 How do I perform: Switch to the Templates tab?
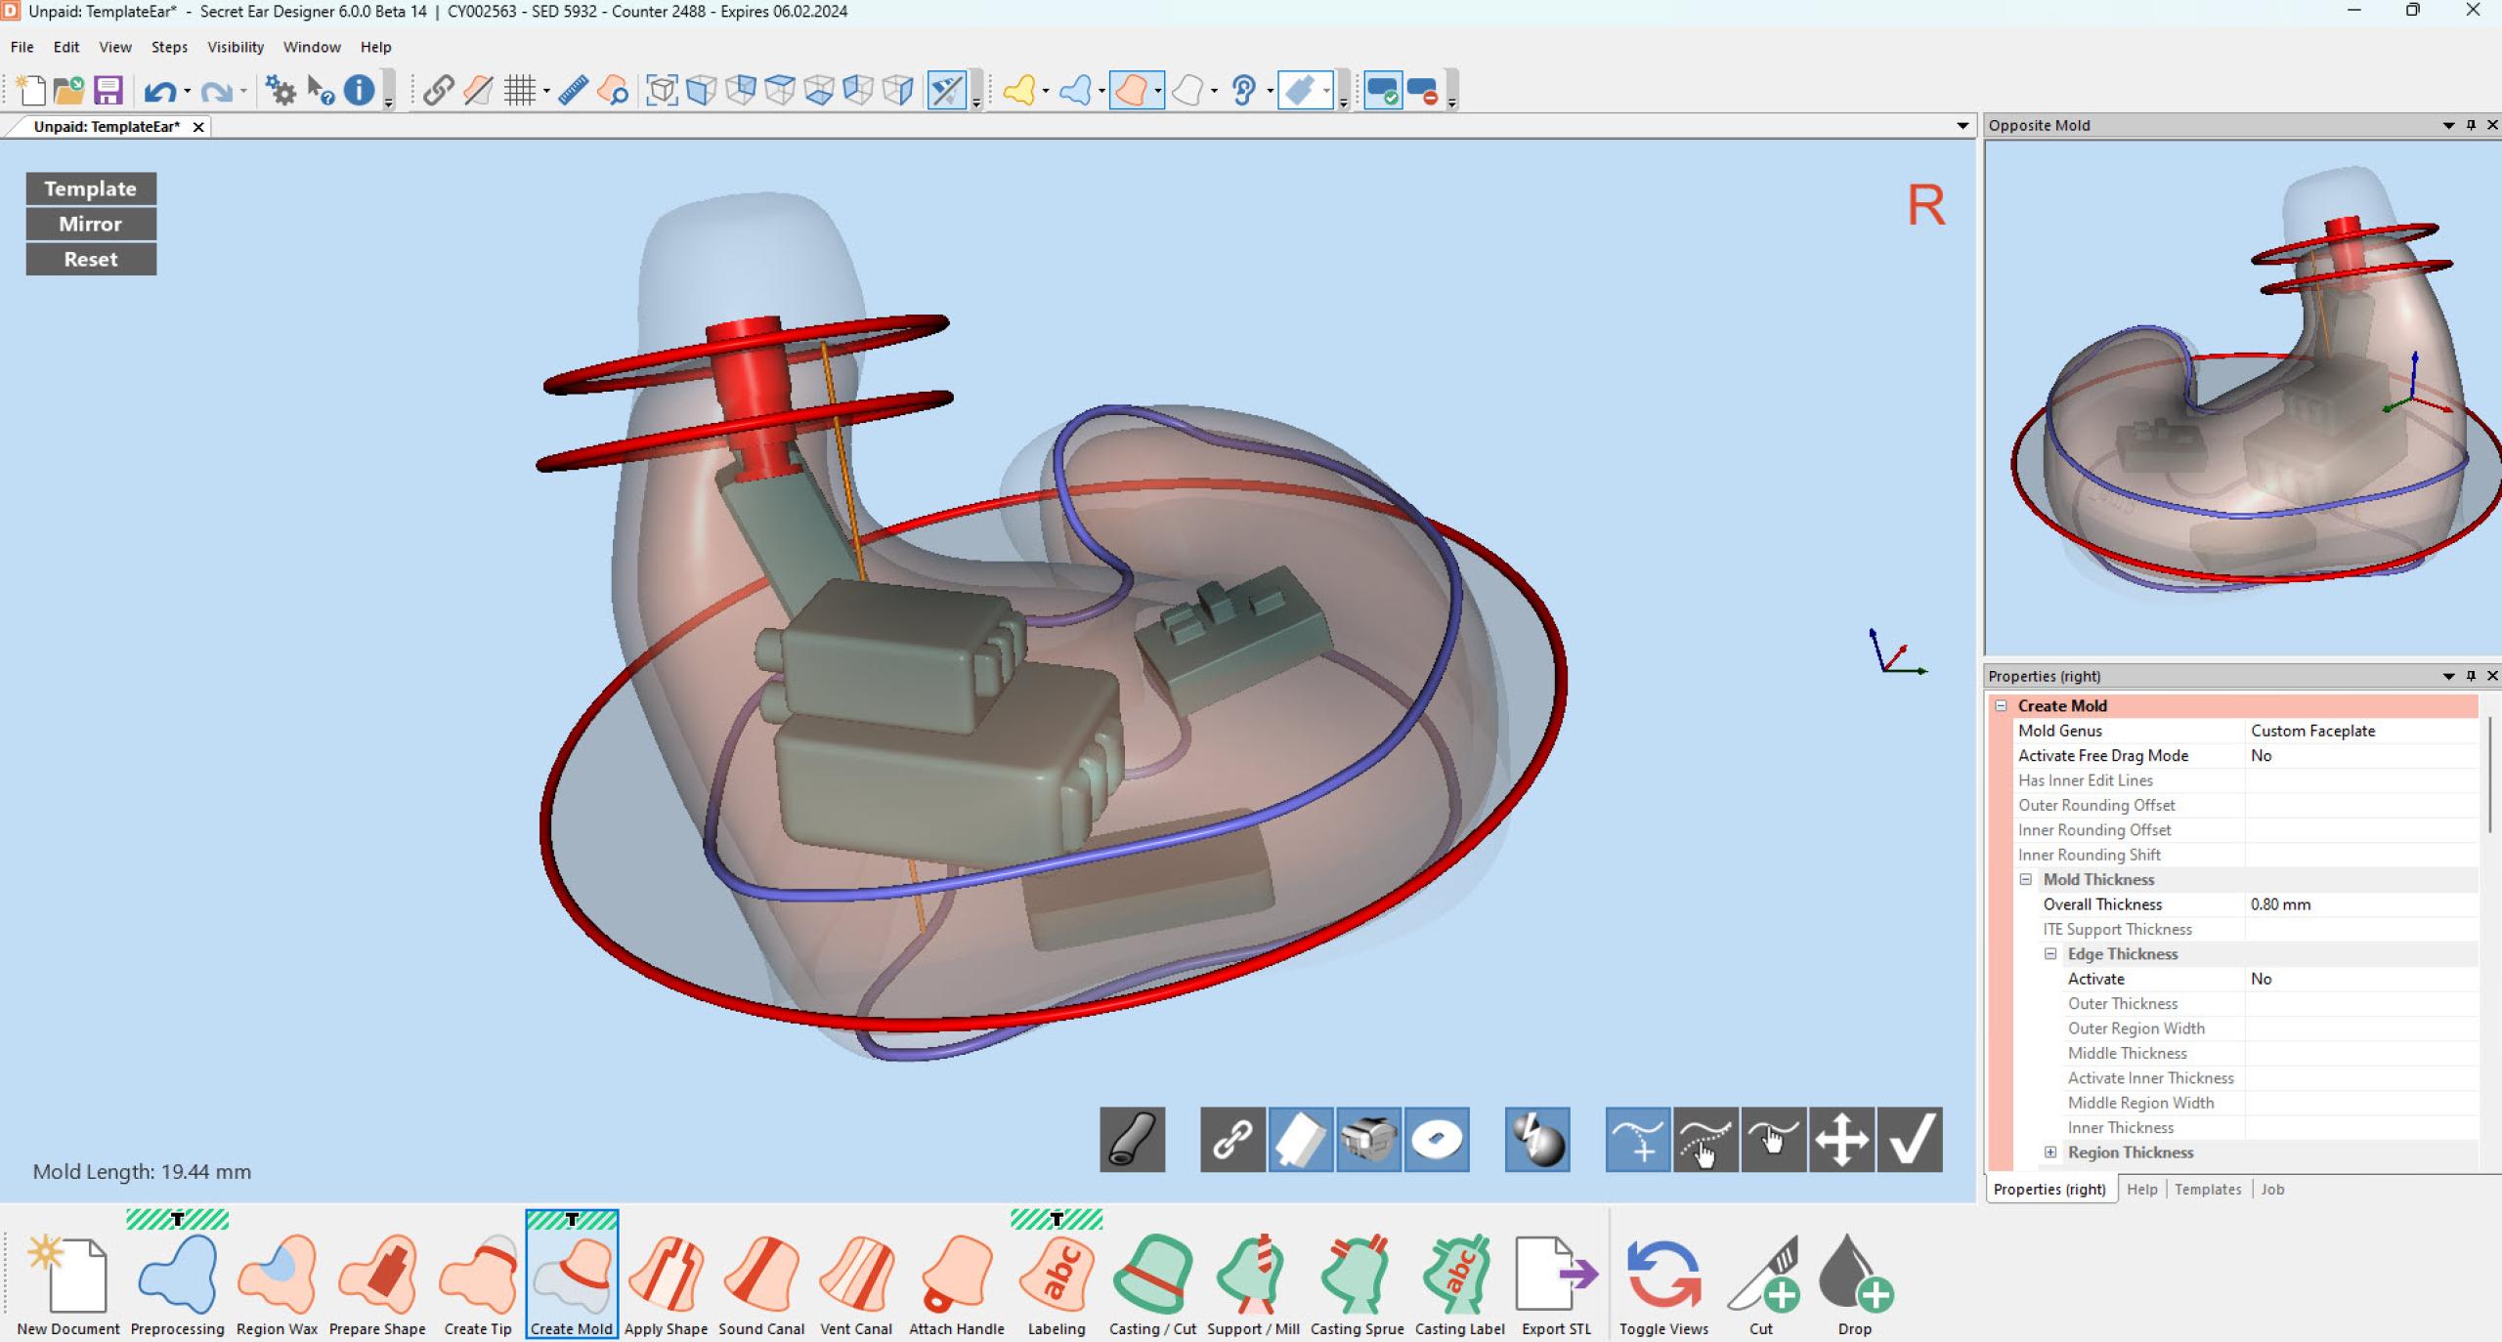pyautogui.click(x=2208, y=1189)
